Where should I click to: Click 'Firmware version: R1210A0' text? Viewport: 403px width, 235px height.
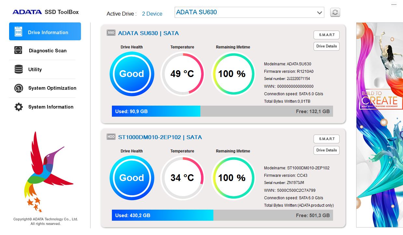tap(289, 72)
